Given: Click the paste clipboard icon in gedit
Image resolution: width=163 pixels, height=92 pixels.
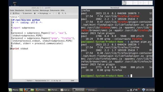Looking at the screenshot, I should click(59, 13).
